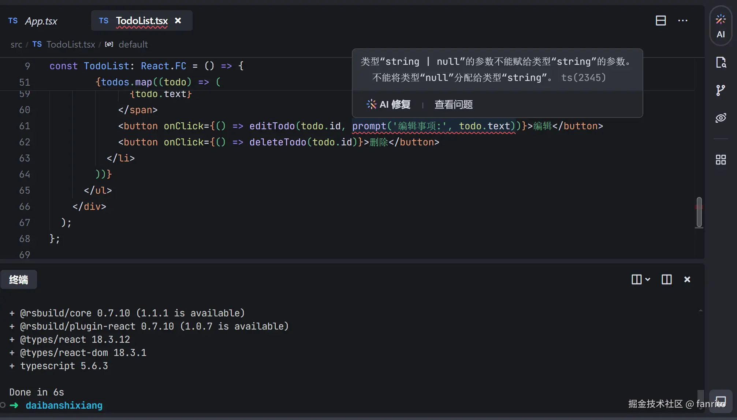Screen dimensions: 737x420
Task: Select the 终端 terminal tab
Action: 19,280
